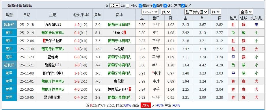This screenshot has height=110, width=266.
Task: Click 费尔格拉斯 home team link
Action: (54, 41)
